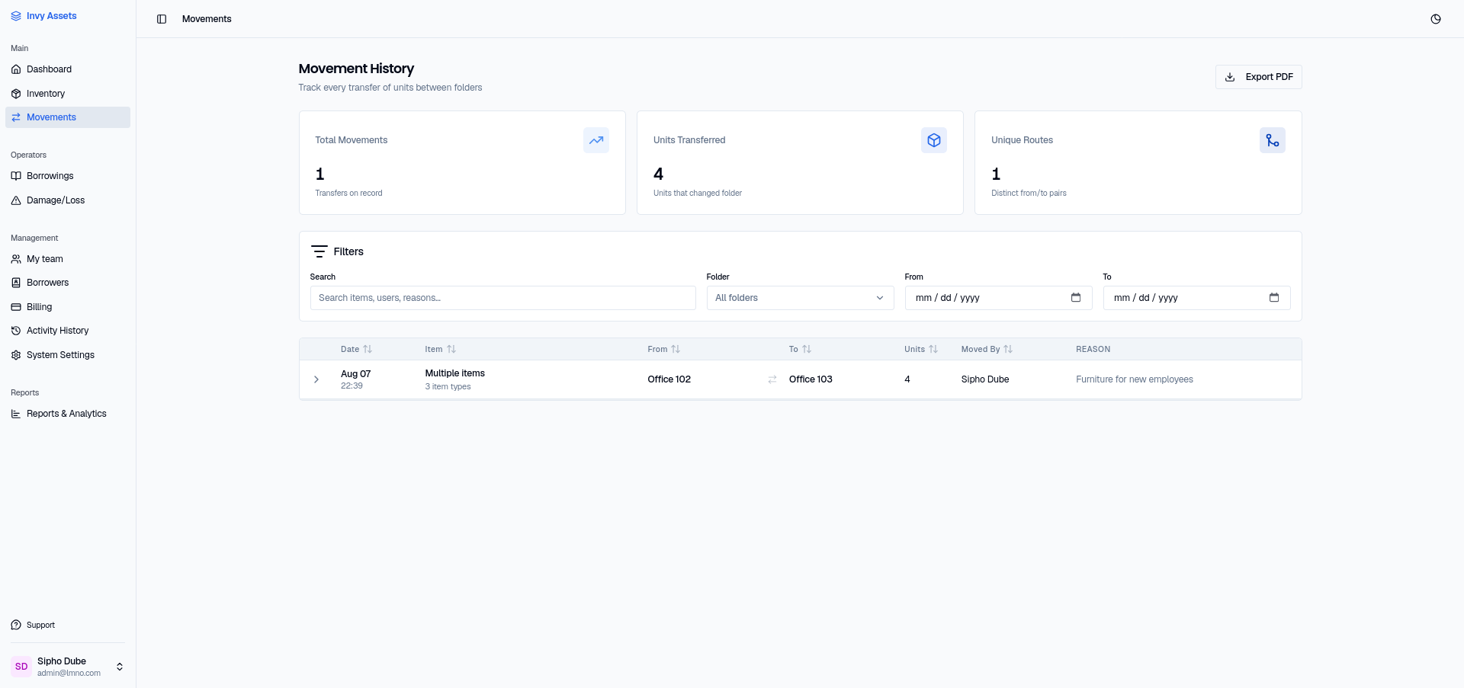Open the Sipho Dube account switcher chevrons
The height and width of the screenshot is (688, 1464).
click(x=120, y=667)
